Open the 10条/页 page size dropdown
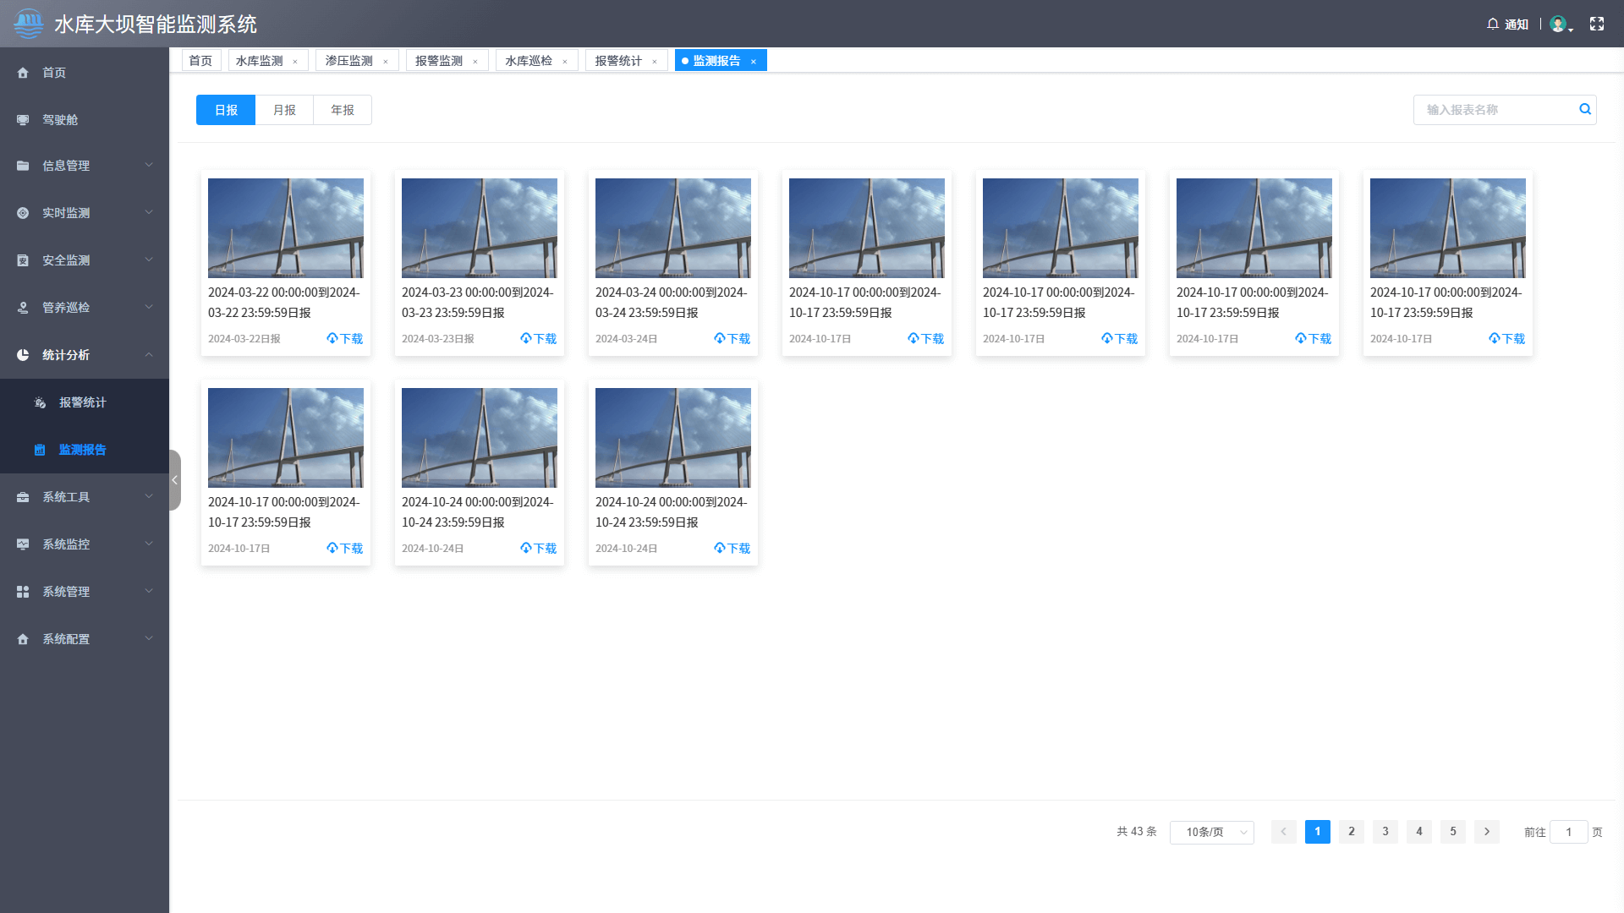 point(1211,831)
